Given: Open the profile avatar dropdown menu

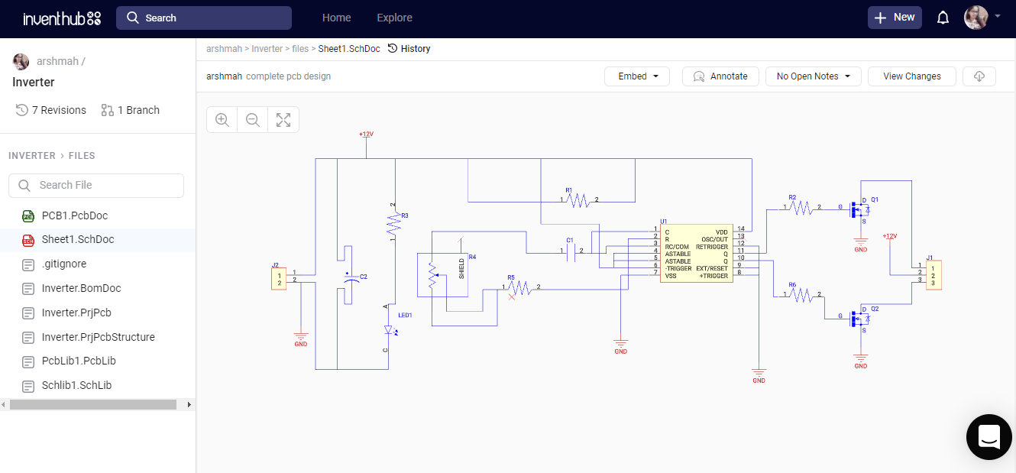Looking at the screenshot, I should (982, 17).
